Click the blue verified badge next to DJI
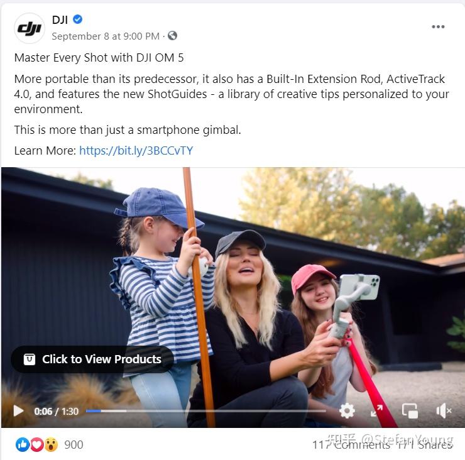Image resolution: width=465 pixels, height=460 pixels. pos(78,19)
